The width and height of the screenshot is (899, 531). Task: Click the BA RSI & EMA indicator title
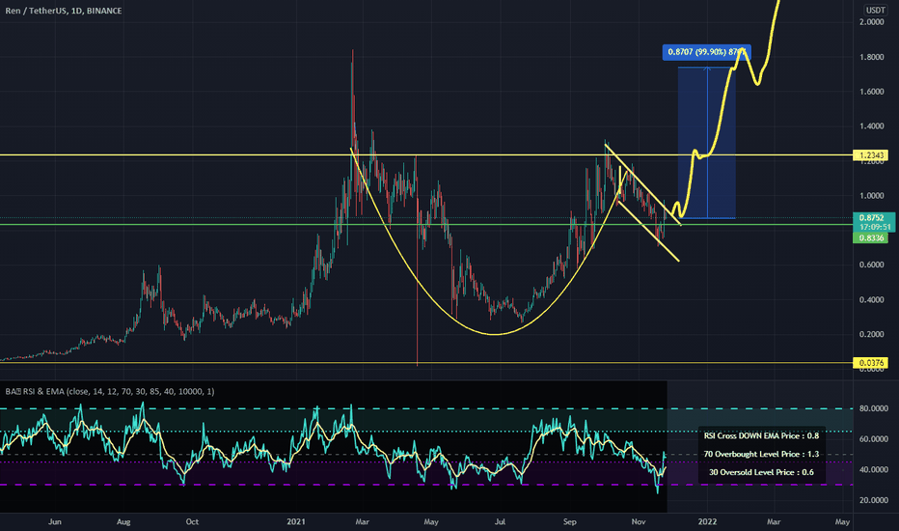click(110, 392)
